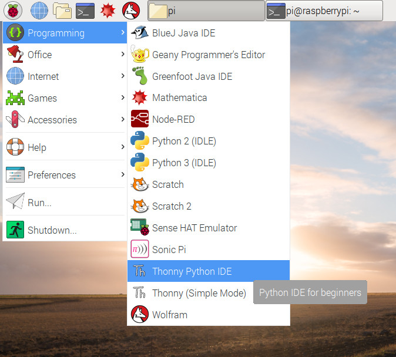Launch Sense HAT Emulator text entry
The image size is (396, 357).
pyautogui.click(x=194, y=228)
